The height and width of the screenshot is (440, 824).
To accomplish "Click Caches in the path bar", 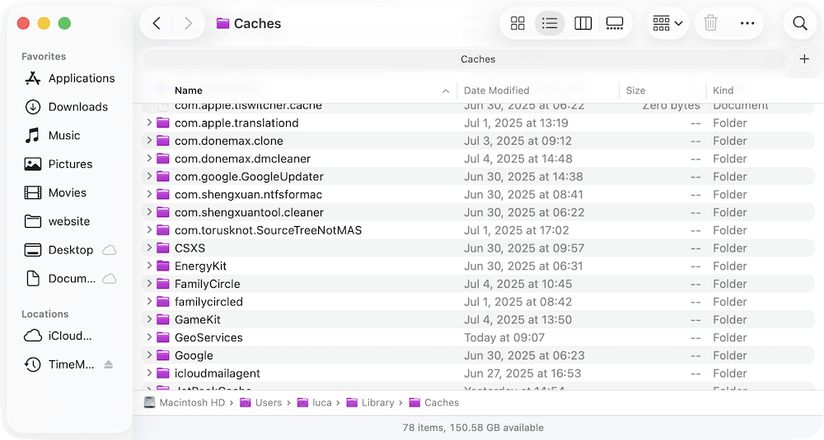I will pyautogui.click(x=434, y=403).
